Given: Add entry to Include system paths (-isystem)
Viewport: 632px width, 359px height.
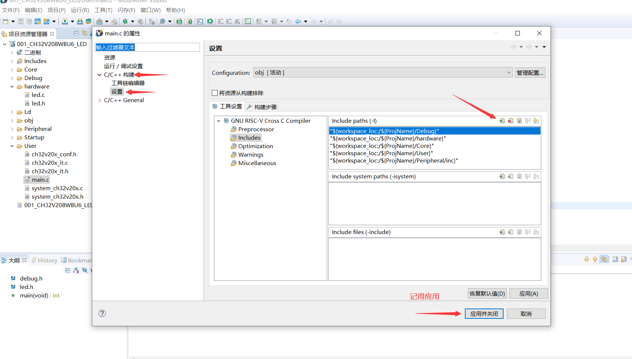Looking at the screenshot, I should (x=502, y=176).
